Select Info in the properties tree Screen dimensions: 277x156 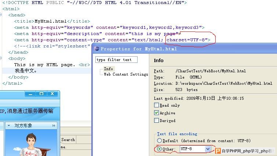(108, 69)
